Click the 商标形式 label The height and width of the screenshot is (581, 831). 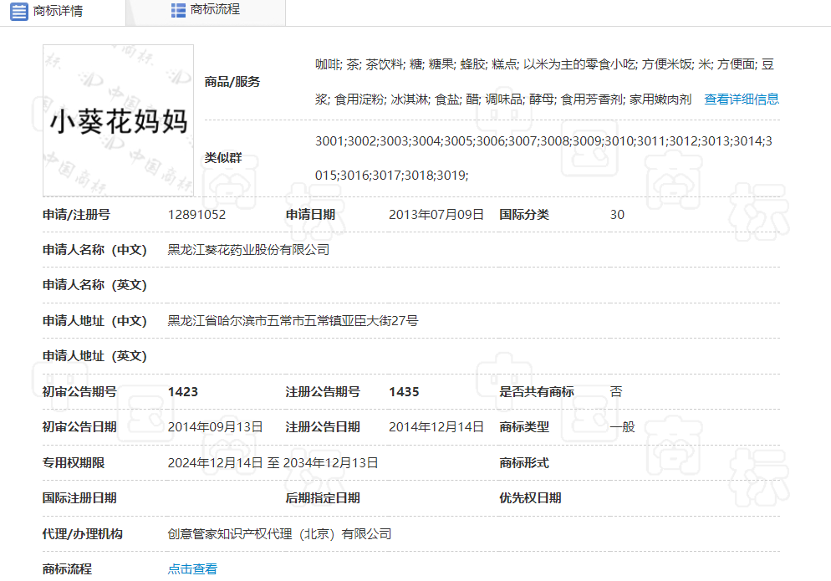point(524,463)
